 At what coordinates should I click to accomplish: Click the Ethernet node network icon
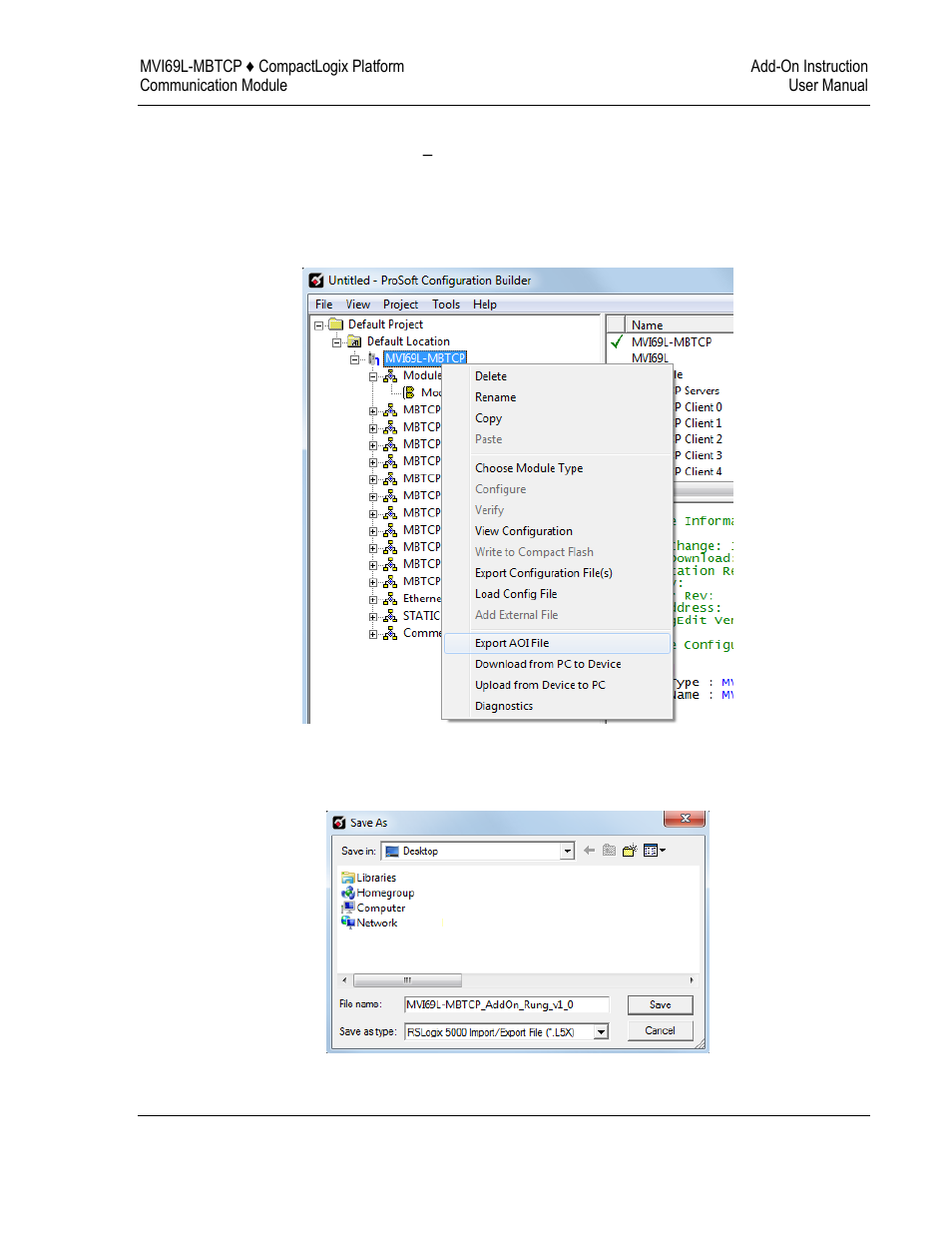pos(390,599)
